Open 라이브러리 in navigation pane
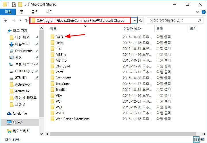 coord(21,131)
